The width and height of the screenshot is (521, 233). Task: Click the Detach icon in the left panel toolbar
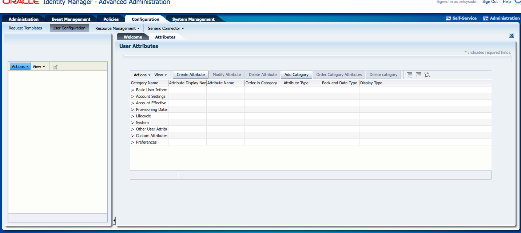(x=55, y=66)
